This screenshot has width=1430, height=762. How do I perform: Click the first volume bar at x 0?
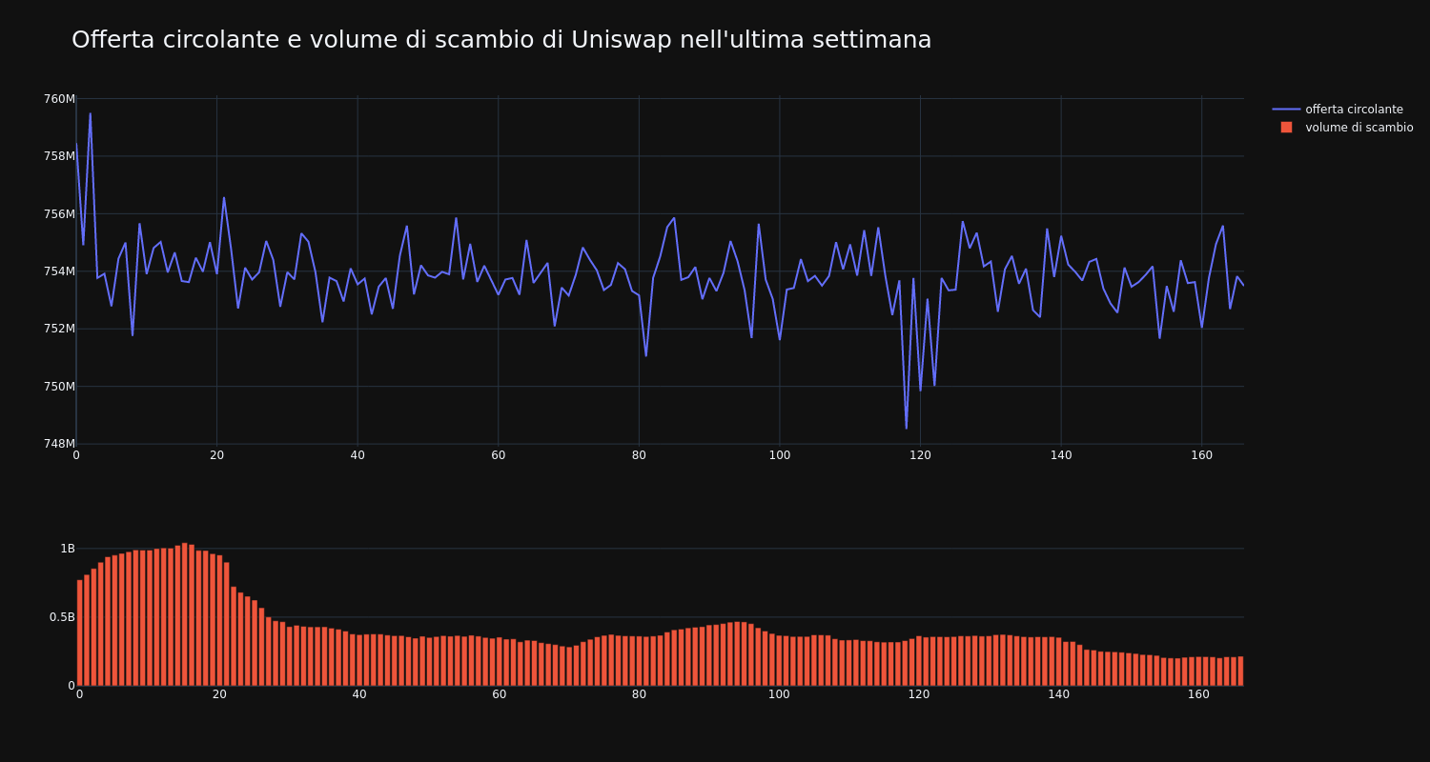[x=80, y=632]
